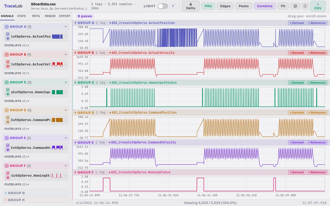The width and height of the screenshot is (330, 206).
Task: Click the document export icon next to + CSV
Action: [305, 6]
